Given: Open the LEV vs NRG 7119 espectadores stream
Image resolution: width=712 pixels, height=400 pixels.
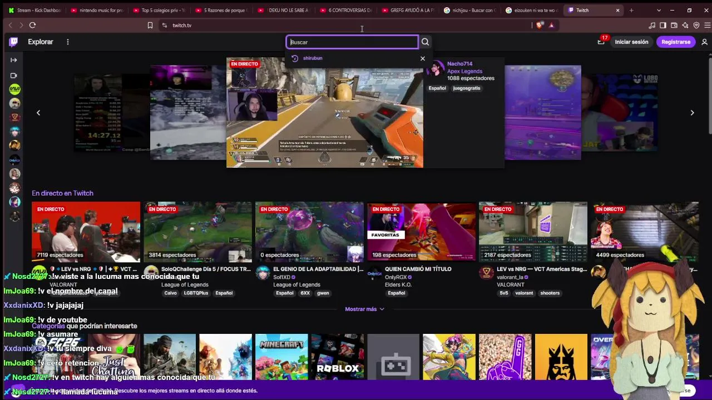Looking at the screenshot, I should pyautogui.click(x=86, y=232).
